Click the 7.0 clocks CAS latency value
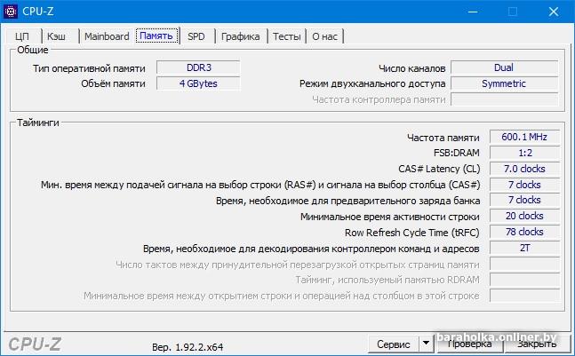The image size is (575, 356). click(524, 169)
